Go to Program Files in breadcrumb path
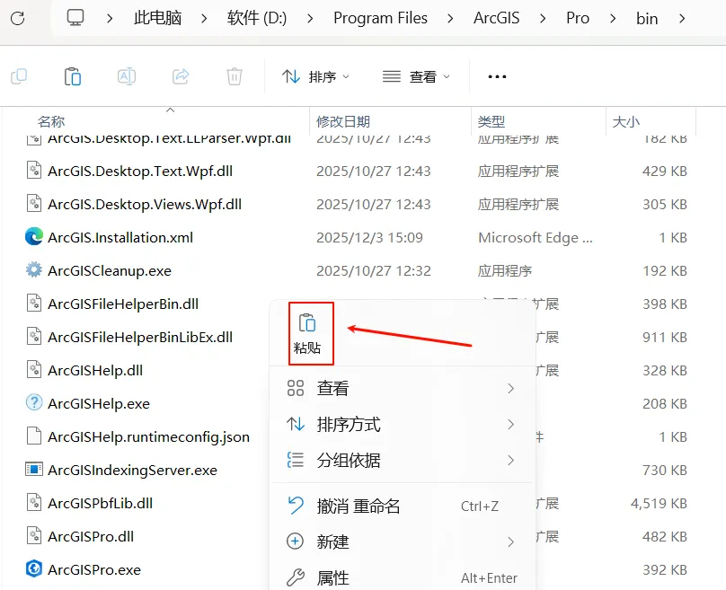726x590 pixels. point(381,18)
